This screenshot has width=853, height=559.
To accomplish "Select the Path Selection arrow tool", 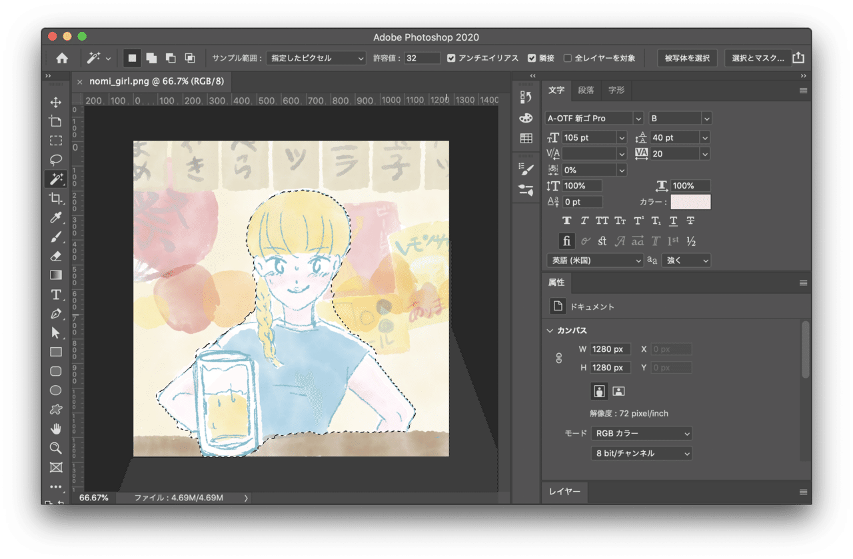I will (x=56, y=332).
